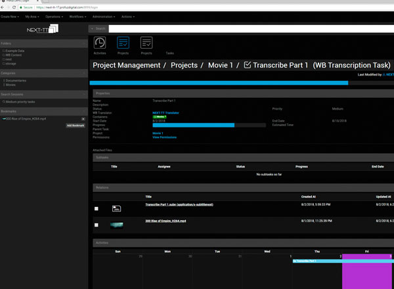Open the 300 Rise of Empire video thumbnail
The image size is (394, 289).
[x=117, y=225]
